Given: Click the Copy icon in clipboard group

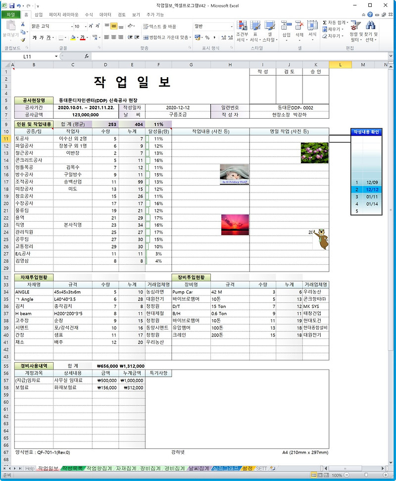Looking at the screenshot, I should pos(23,32).
